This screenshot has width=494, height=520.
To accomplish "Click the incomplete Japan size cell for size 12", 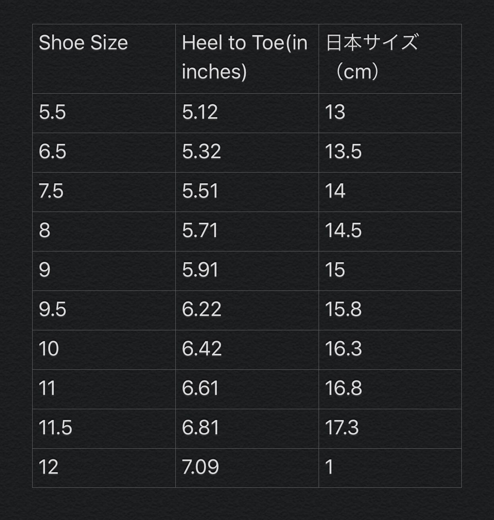I will [x=390, y=468].
